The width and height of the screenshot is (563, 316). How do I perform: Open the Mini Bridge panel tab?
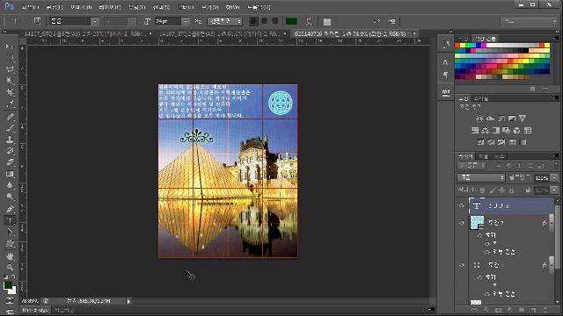click(x=35, y=310)
